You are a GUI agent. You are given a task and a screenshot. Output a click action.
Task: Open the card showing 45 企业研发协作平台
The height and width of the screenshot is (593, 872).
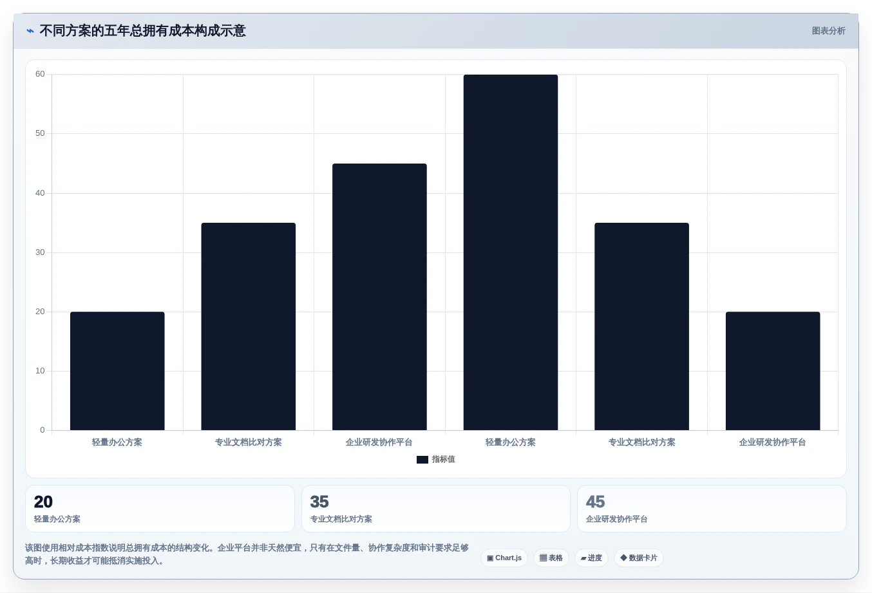coord(712,509)
